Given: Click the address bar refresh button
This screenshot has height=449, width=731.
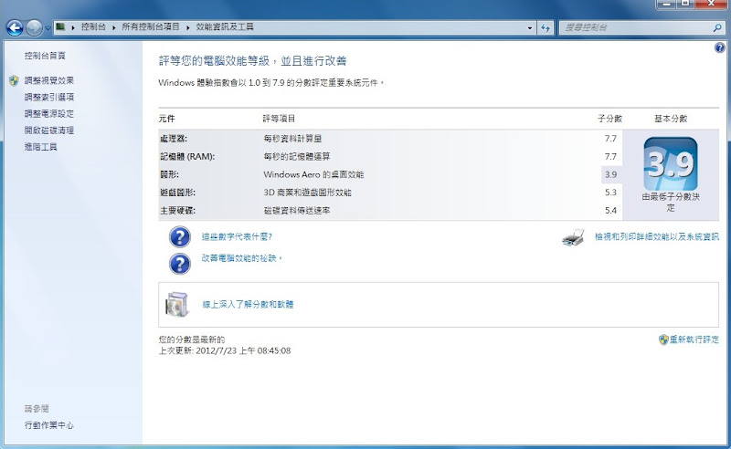Looking at the screenshot, I should click(546, 28).
